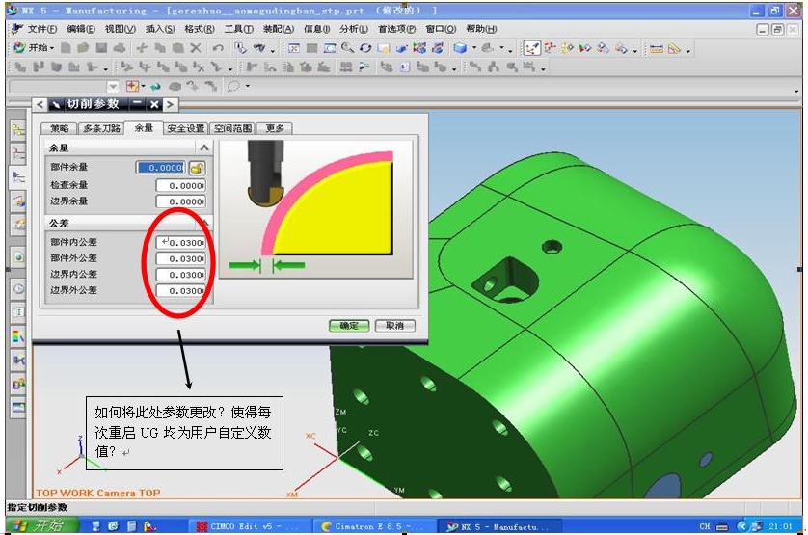Click the 检查余量 input field
Screen dimensions: 808x535
(181, 185)
